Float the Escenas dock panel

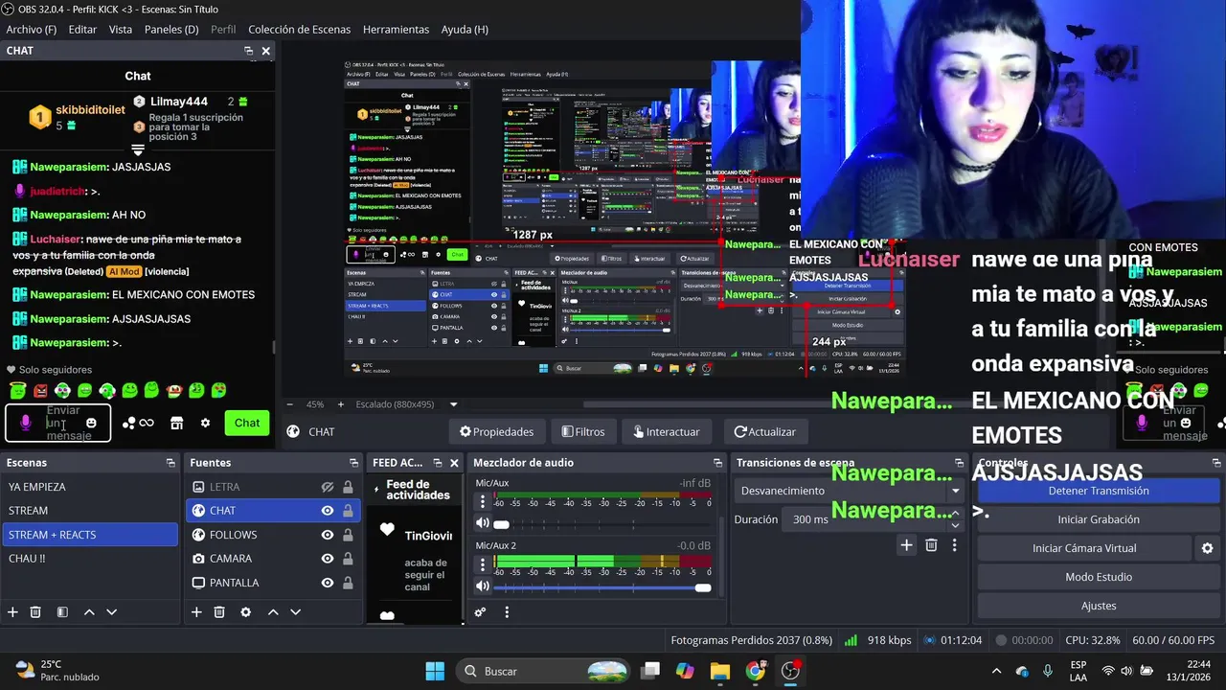tap(170, 463)
